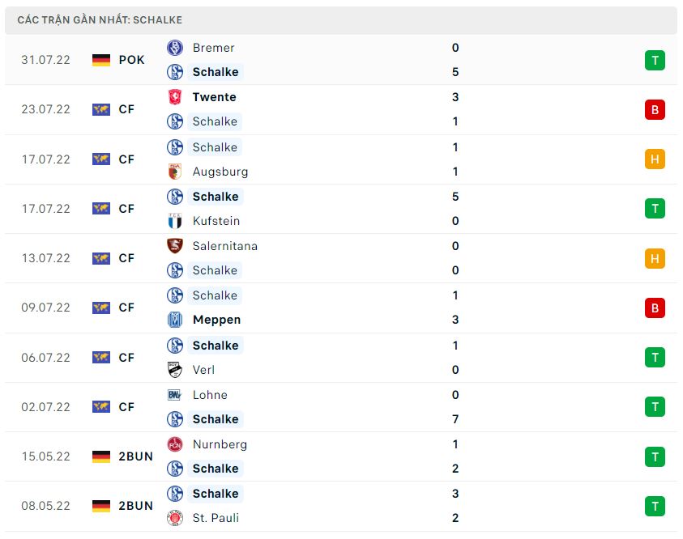This screenshot has width=683, height=539.
Task: Click the Meppen club crest icon
Action: tap(177, 320)
